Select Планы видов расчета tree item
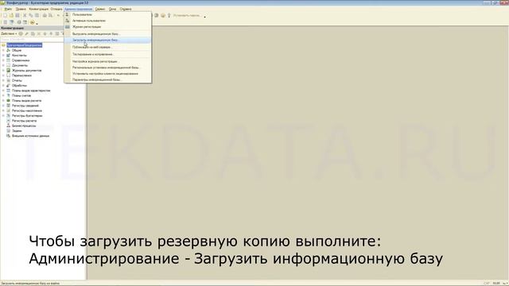Viewport: 509px width, 286px height. pyautogui.click(x=26, y=101)
